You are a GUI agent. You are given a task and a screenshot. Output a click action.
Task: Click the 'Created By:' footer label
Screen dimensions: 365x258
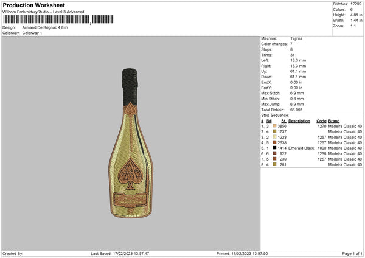[x=13, y=253]
